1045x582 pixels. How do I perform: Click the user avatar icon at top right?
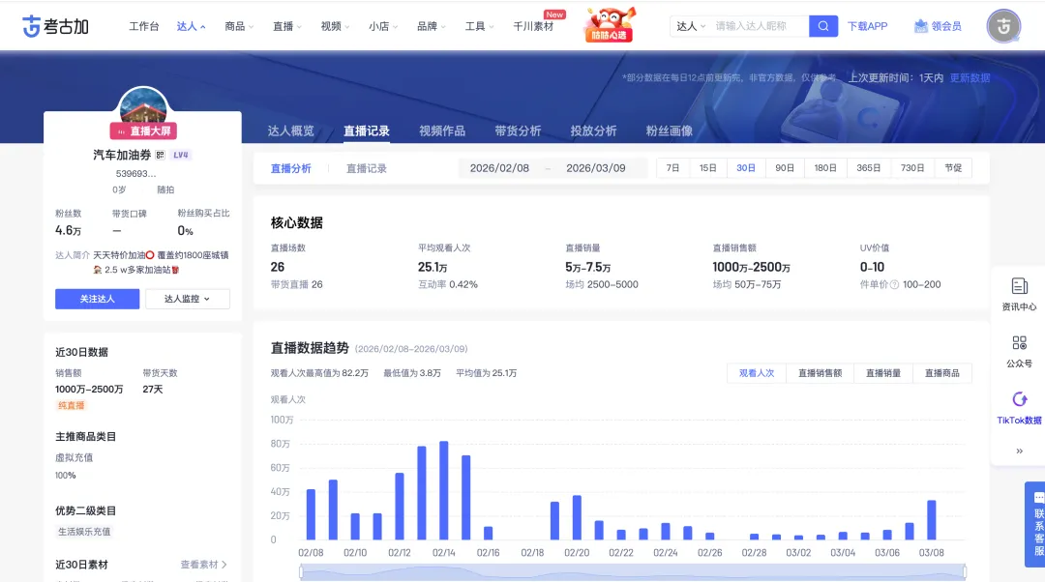[x=1003, y=26]
